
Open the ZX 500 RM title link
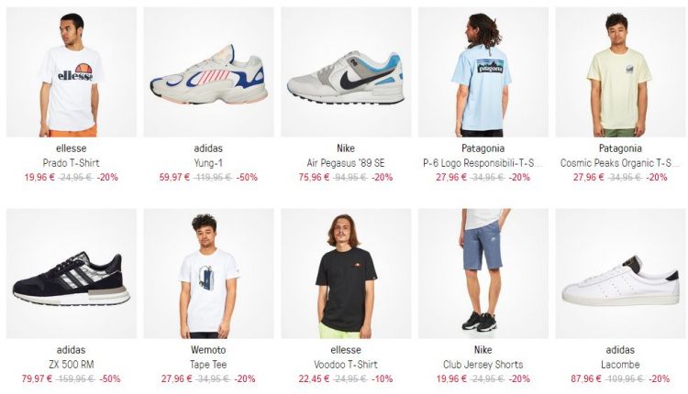coord(71,365)
